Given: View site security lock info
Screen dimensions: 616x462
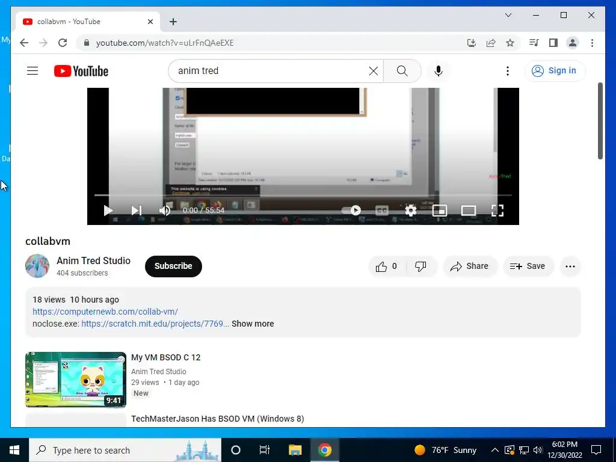Looking at the screenshot, I should click(87, 43).
